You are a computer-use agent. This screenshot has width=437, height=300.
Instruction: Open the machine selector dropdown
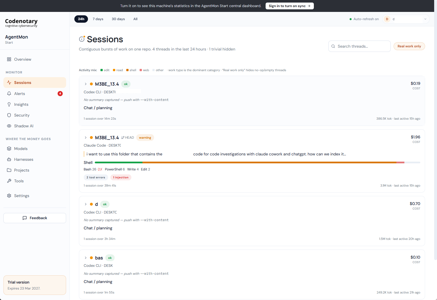[406, 19]
